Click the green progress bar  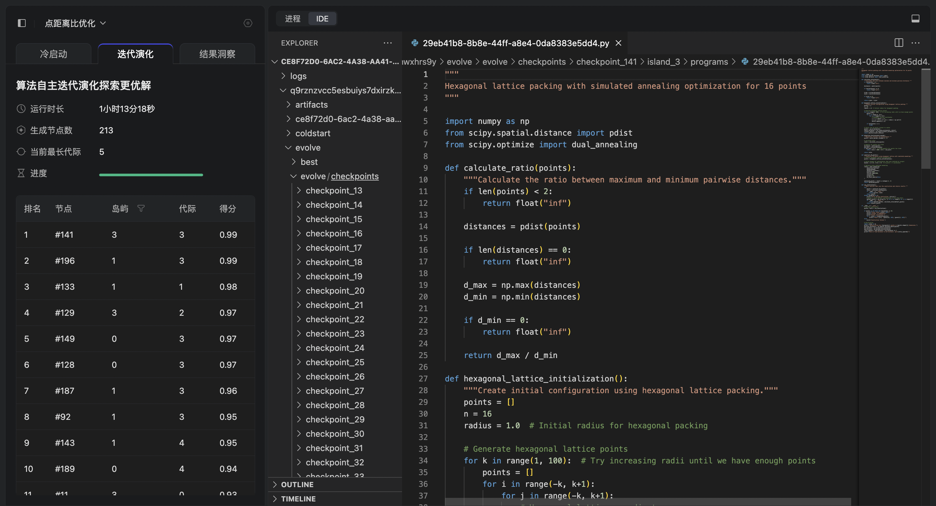[151, 175]
